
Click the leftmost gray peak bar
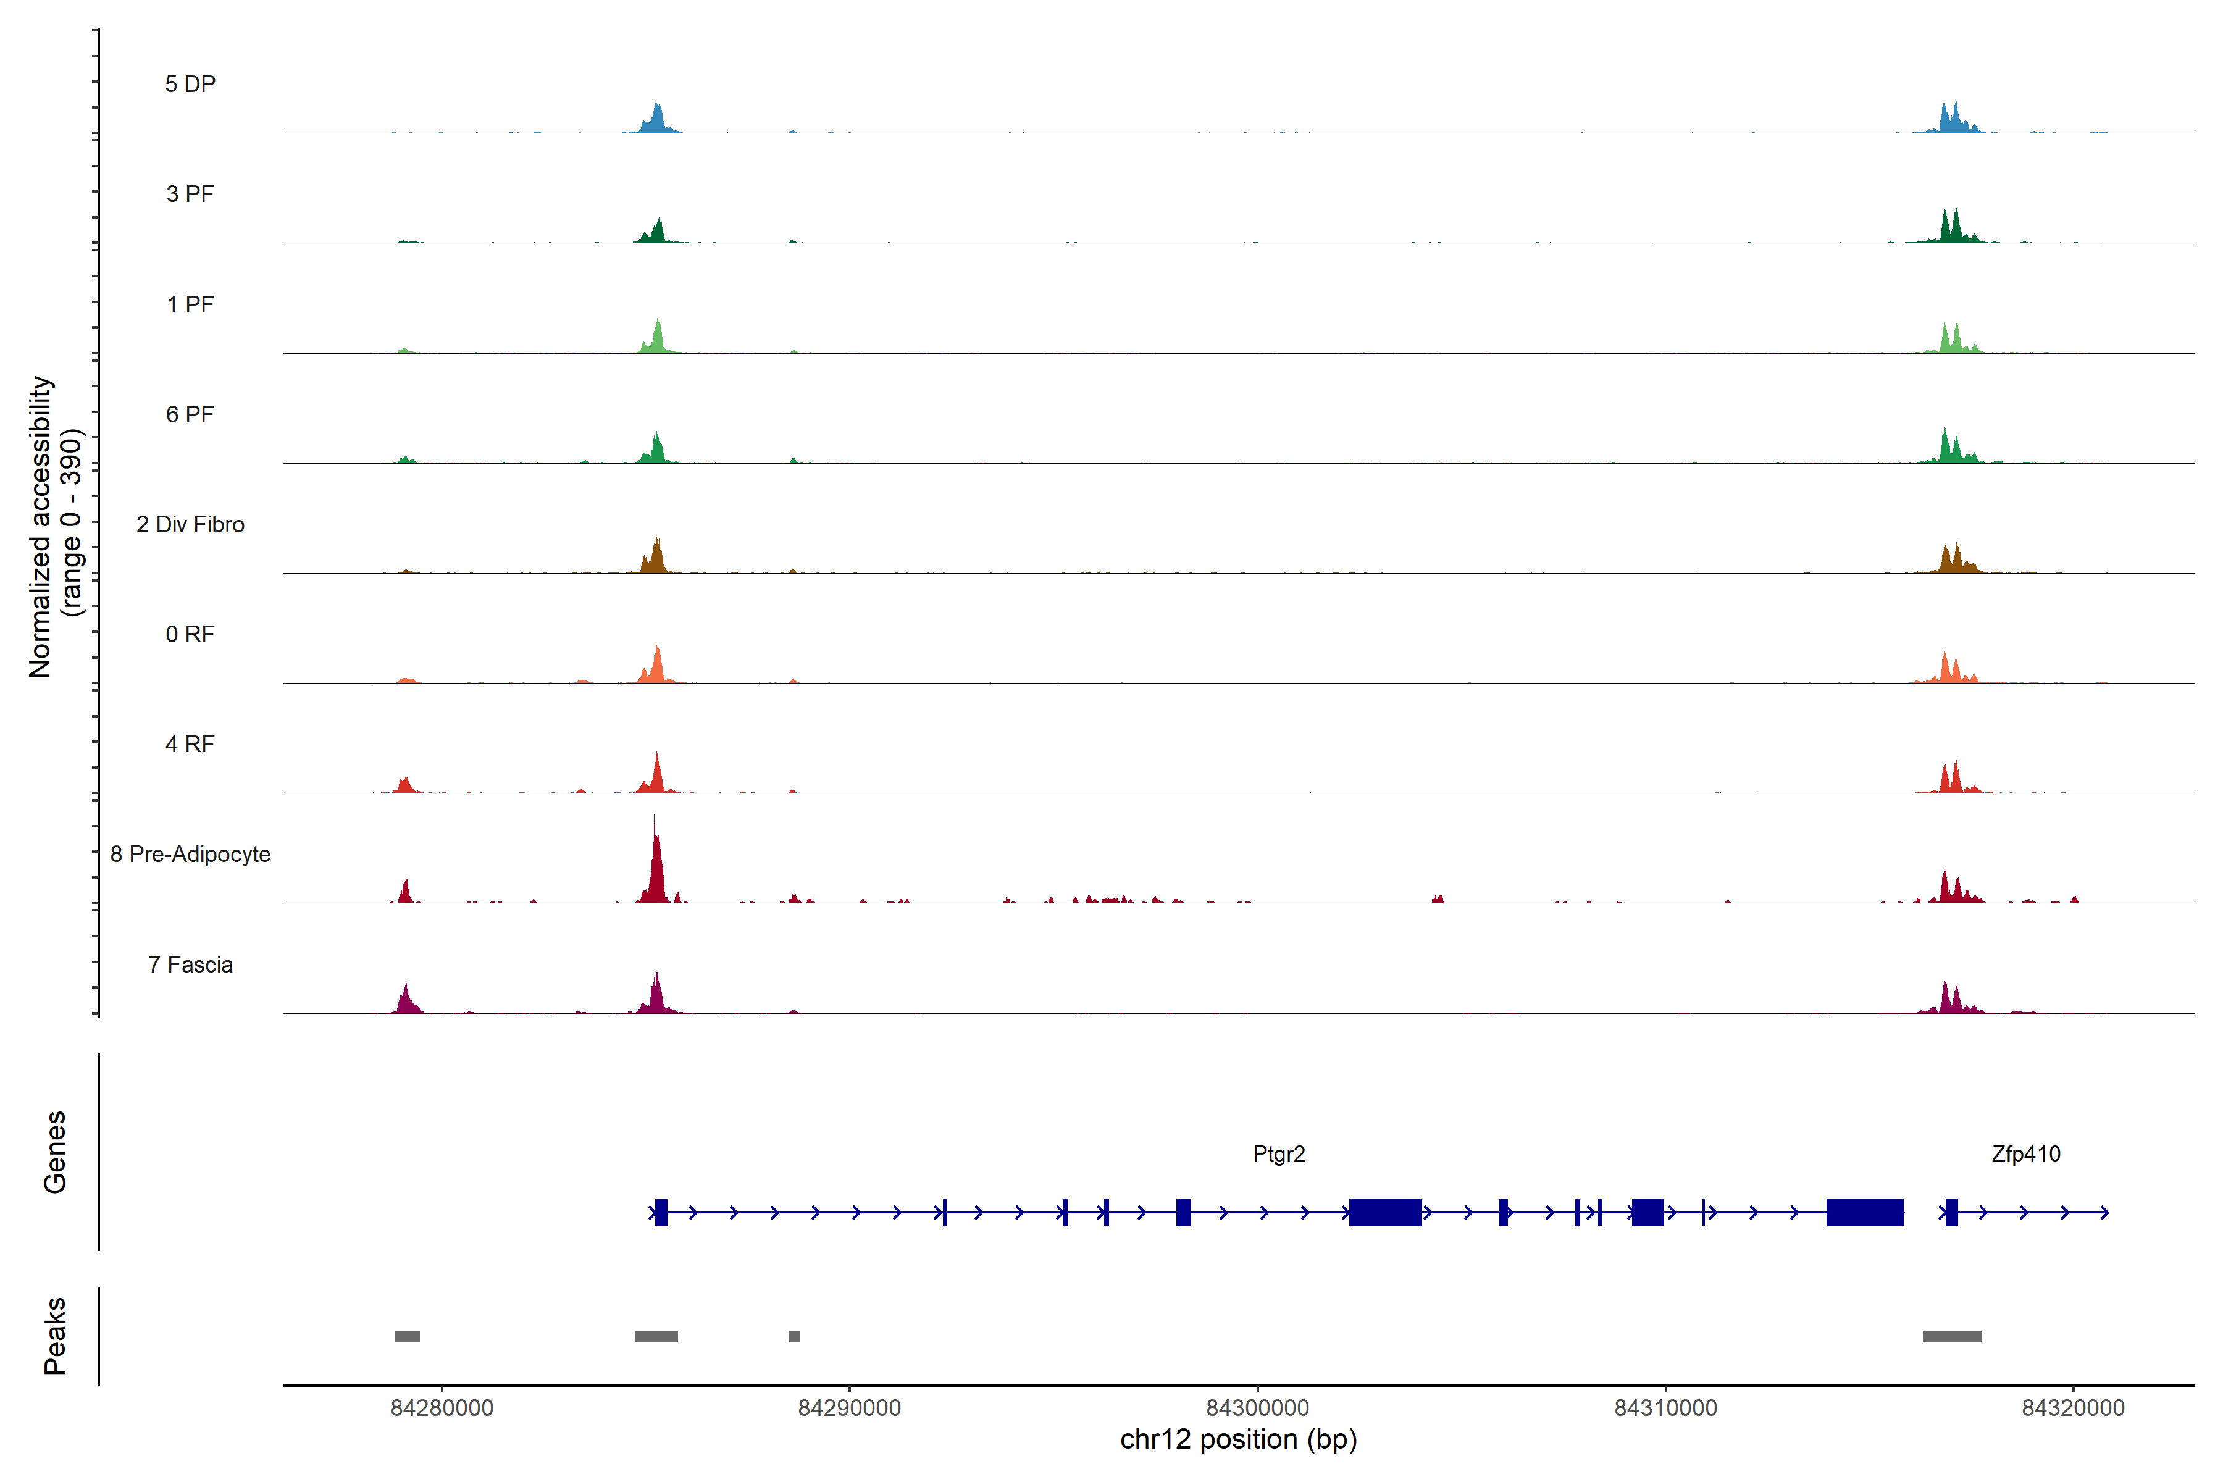pos(408,1336)
